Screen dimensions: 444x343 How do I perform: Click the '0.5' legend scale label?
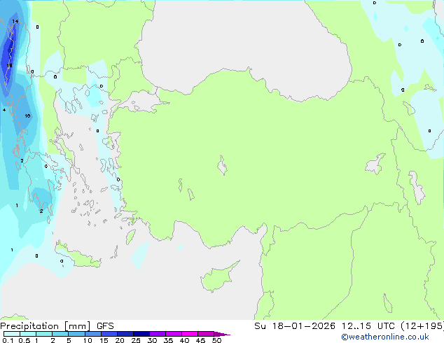point(25,340)
